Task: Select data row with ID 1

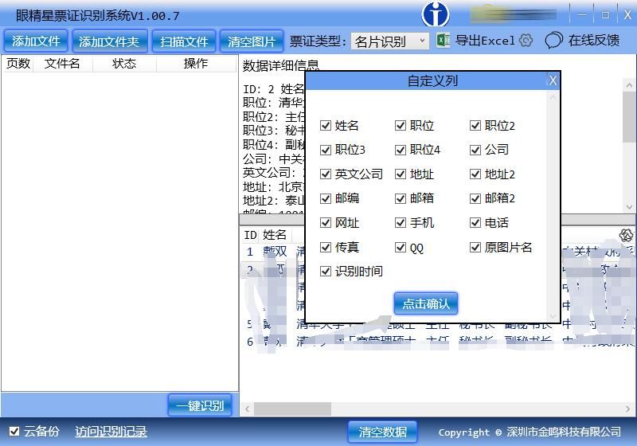Action: pos(437,252)
